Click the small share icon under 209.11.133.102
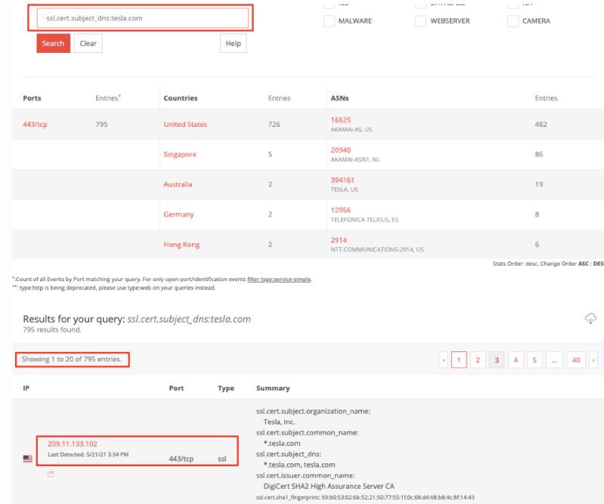The width and height of the screenshot is (604, 504). pos(51,474)
